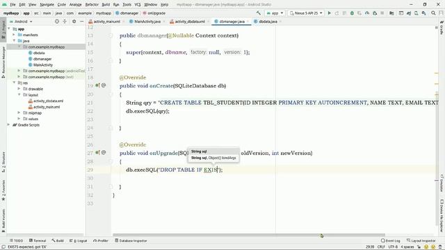Toggle the Build Variants side panel

[x=3, y=221]
